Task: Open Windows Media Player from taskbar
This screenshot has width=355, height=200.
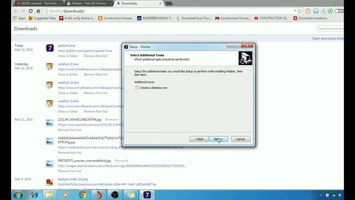Action: pyautogui.click(x=66, y=195)
